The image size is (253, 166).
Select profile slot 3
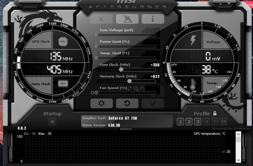click(198, 122)
